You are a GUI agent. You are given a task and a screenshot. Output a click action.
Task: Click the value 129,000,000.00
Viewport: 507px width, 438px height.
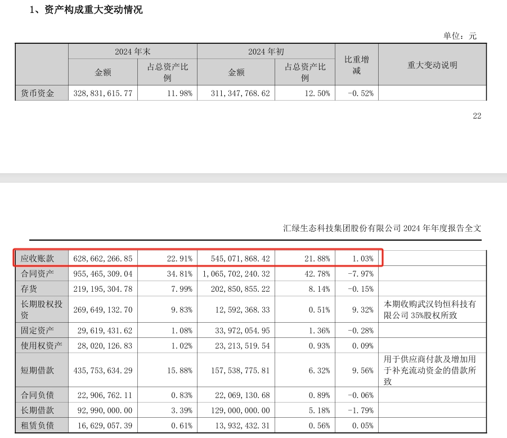tap(240, 410)
